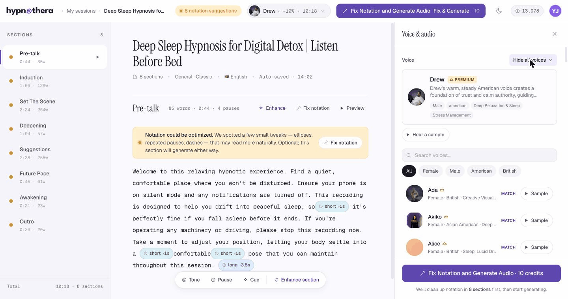The width and height of the screenshot is (568, 299).
Task: Select the Deepening section
Action: click(x=55, y=129)
